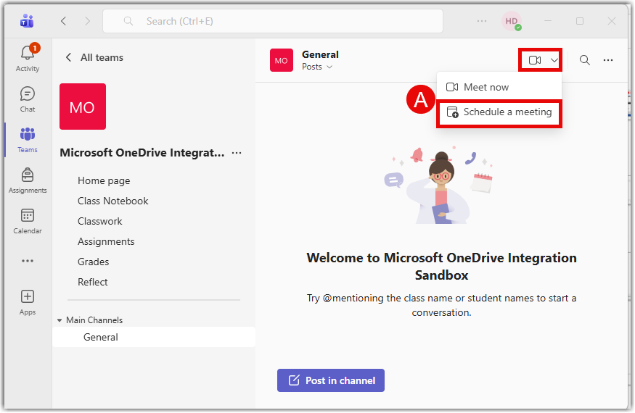Viewport: 635px width, 413px height.
Task: Click the Post in channel button
Action: coord(331,380)
